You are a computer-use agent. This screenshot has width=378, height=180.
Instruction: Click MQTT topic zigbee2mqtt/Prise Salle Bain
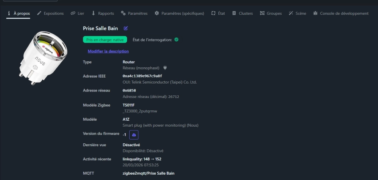tap(149, 174)
